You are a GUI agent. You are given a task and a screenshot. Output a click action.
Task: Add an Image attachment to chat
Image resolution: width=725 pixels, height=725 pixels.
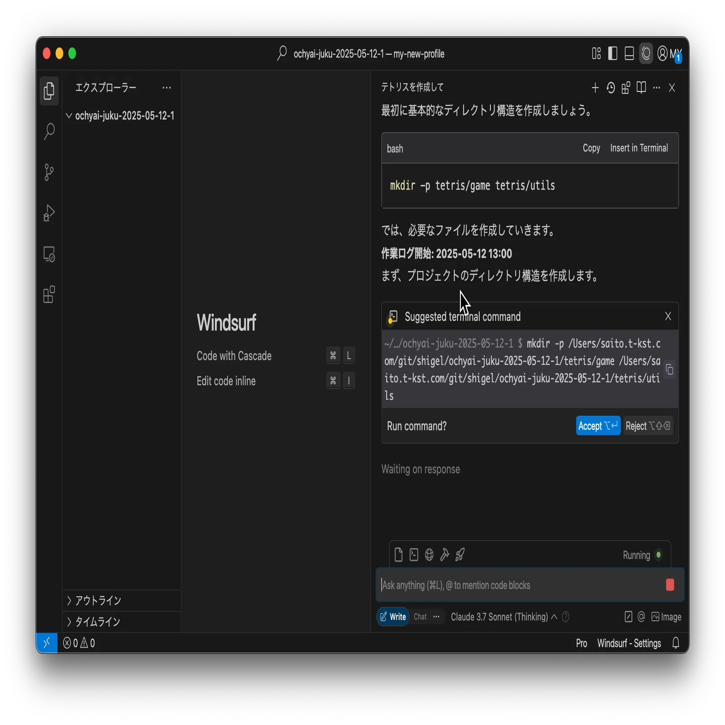click(666, 617)
